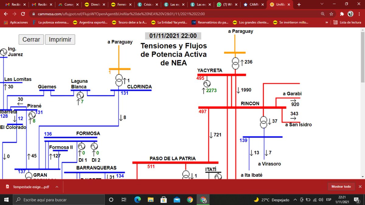Click Pirané generator symbol showing 8
This screenshot has width=365, height=205.
point(32,115)
